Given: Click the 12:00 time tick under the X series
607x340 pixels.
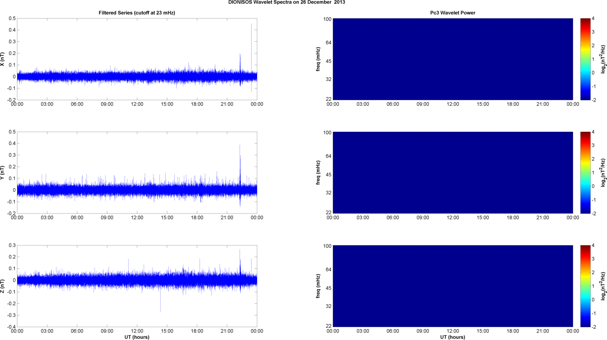Looking at the screenshot, I should [x=137, y=104].
